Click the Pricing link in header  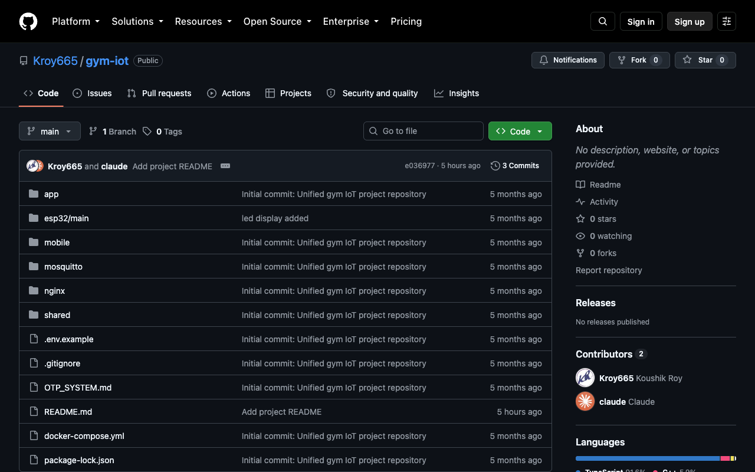coord(406,21)
